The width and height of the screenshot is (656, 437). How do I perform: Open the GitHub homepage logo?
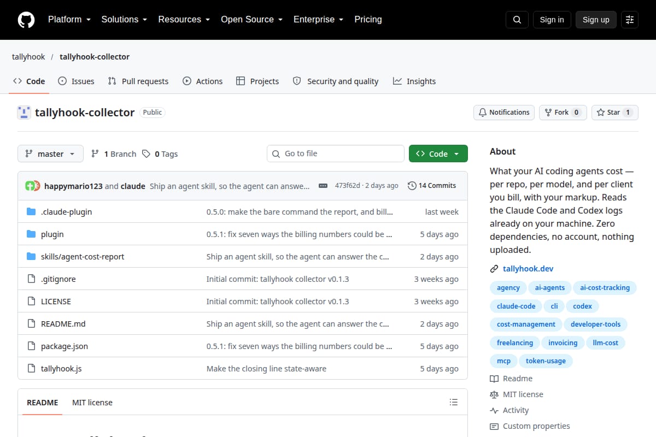26,20
